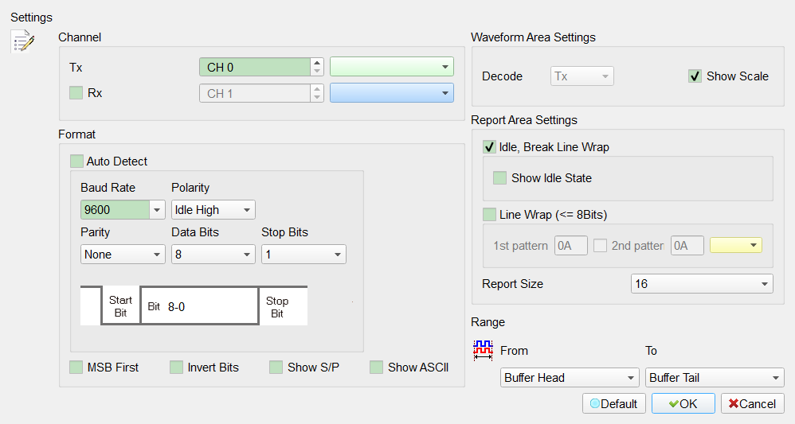795x424 pixels.
Task: Open the Parity None dropdown
Action: coord(123,255)
